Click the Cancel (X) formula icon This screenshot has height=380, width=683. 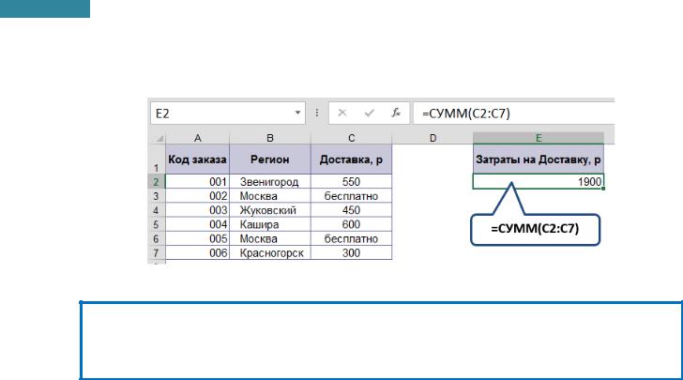click(x=342, y=114)
